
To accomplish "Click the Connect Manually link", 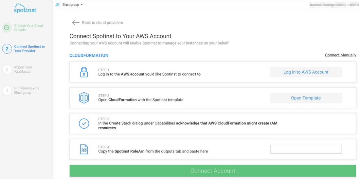I will point(340,55).
